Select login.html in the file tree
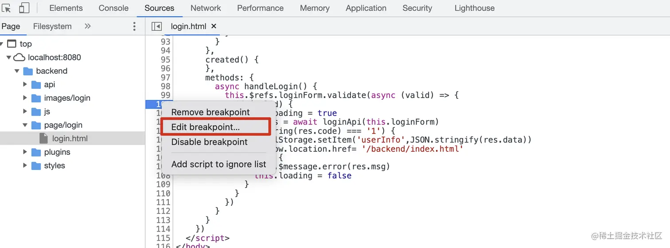 70,138
